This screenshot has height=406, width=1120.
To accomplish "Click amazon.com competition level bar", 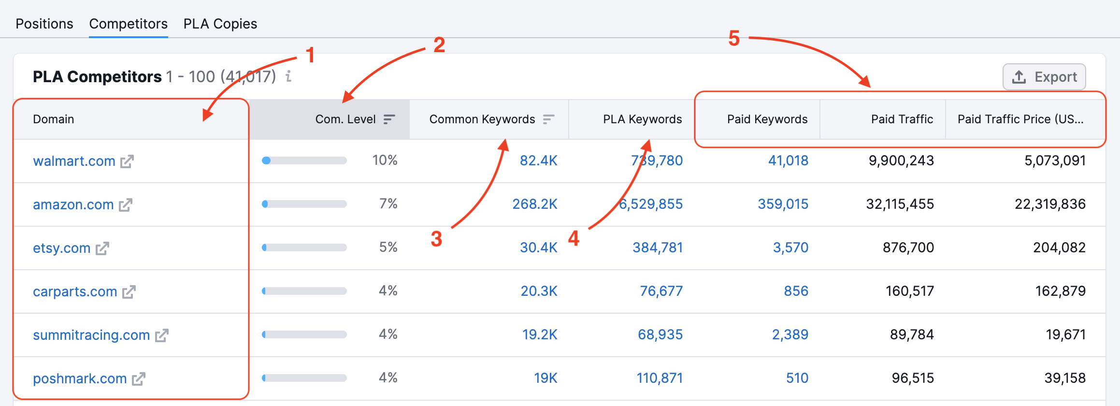I will point(304,204).
